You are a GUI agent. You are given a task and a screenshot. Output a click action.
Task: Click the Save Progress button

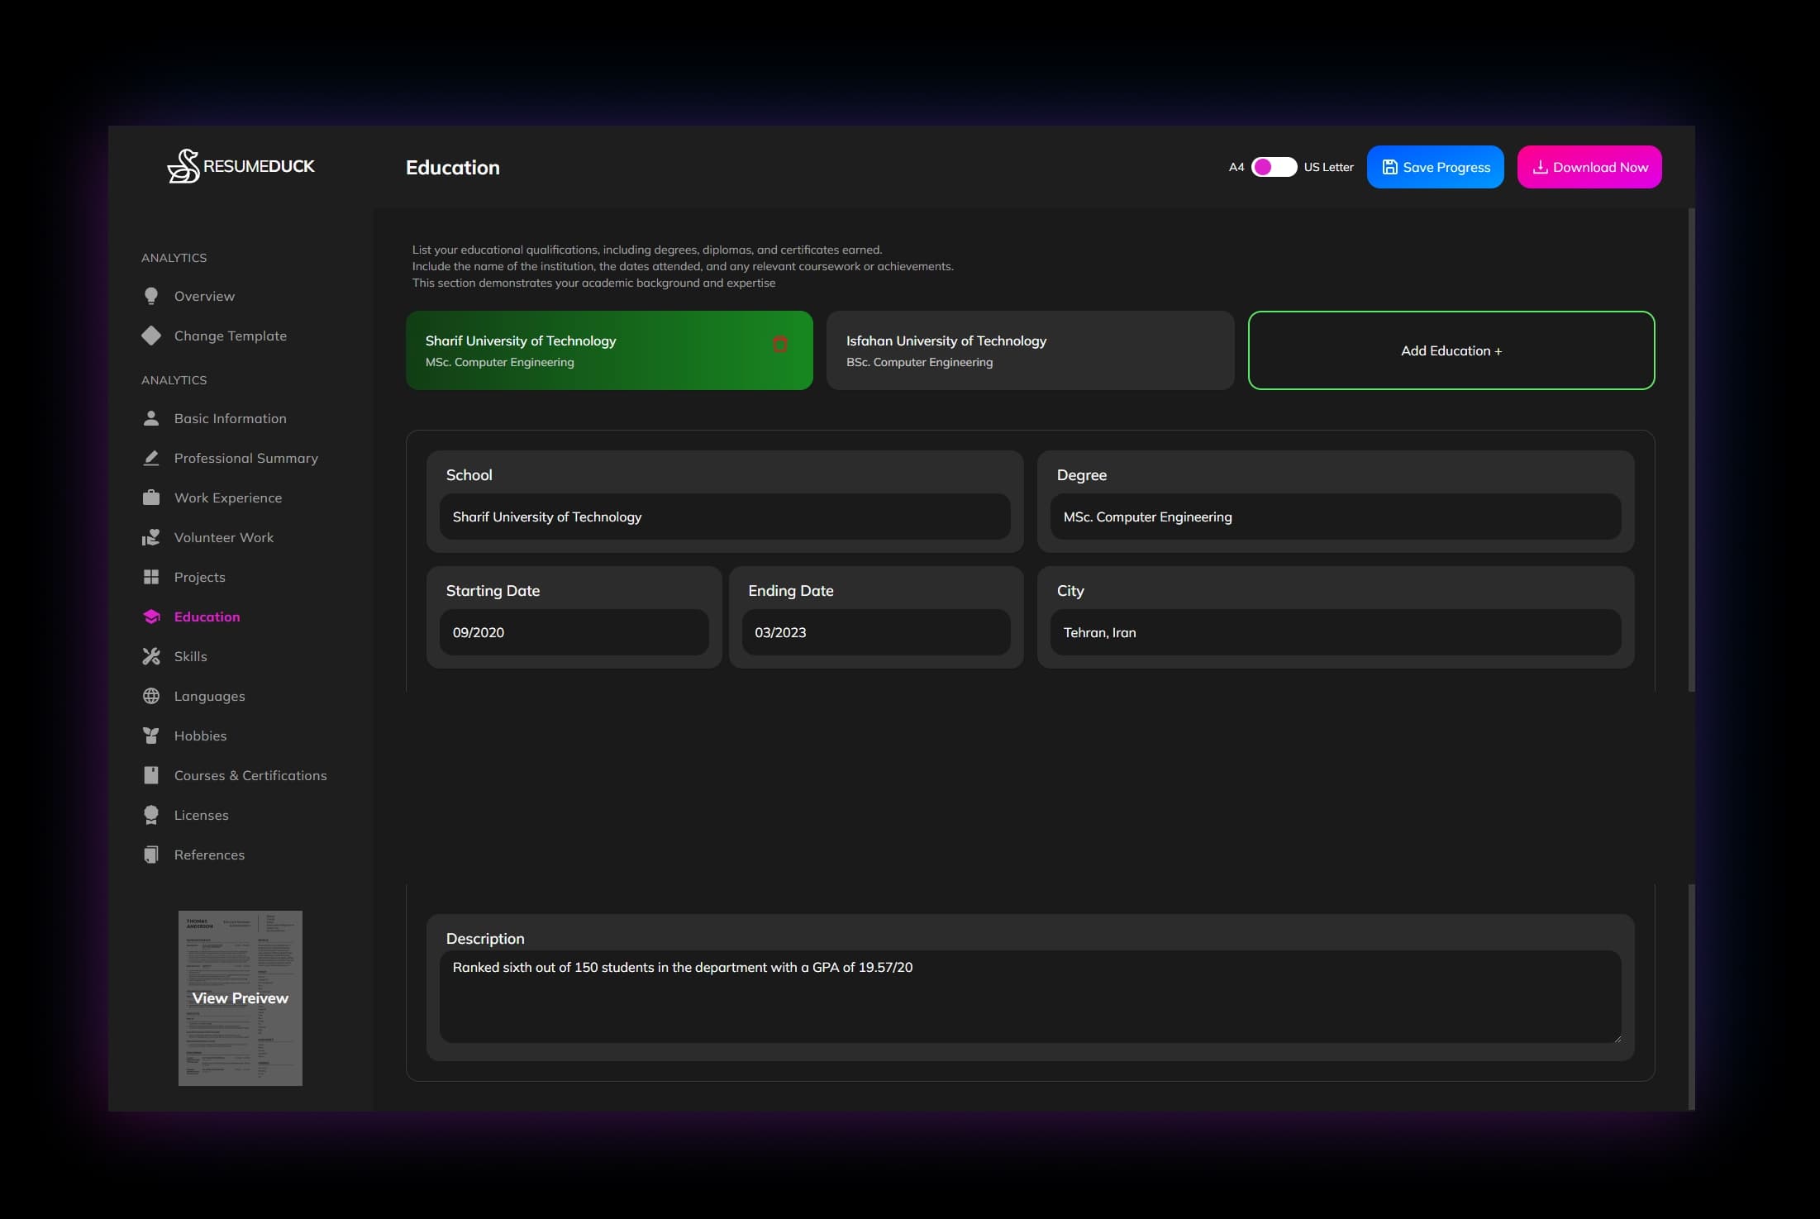point(1435,167)
